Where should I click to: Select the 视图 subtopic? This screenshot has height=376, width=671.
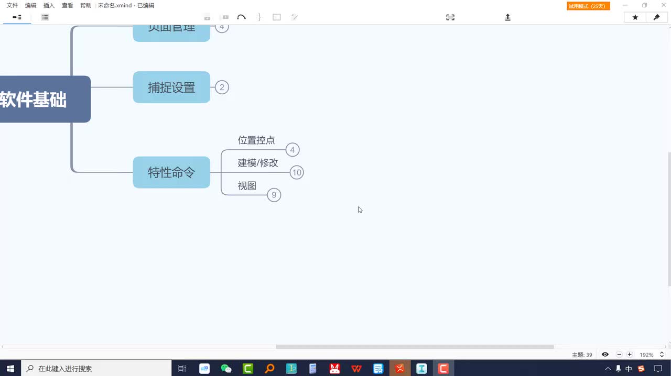[x=247, y=185]
